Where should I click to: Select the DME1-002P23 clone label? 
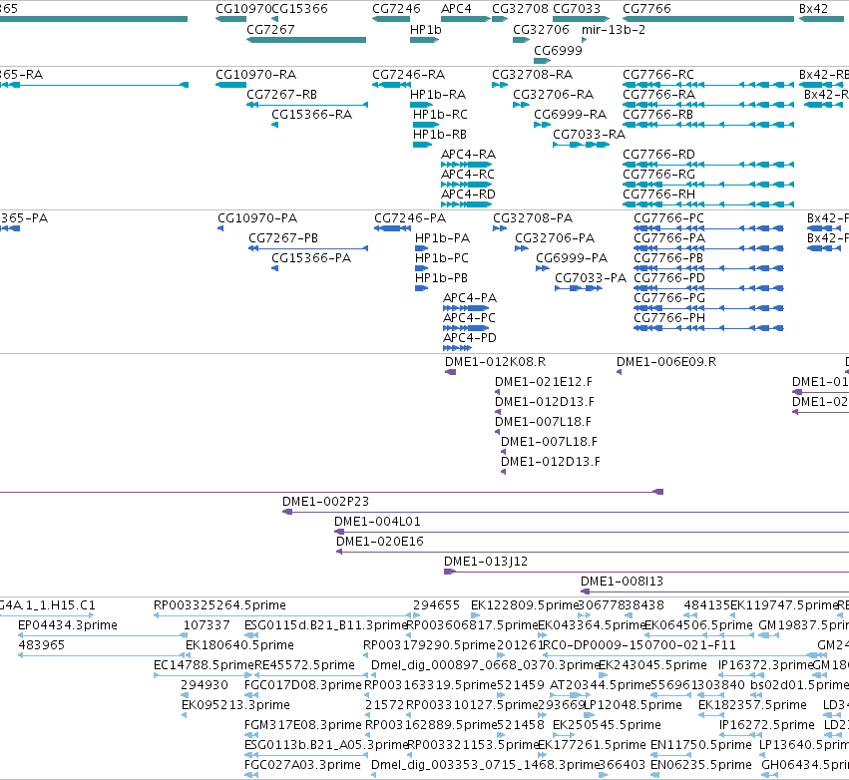[325, 502]
